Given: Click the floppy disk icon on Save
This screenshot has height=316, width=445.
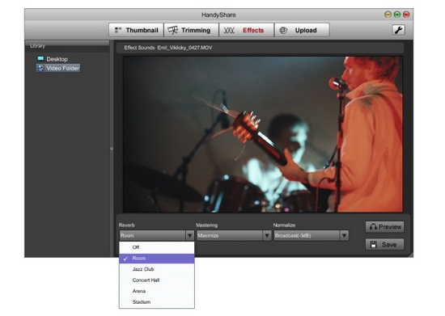Looking at the screenshot, I should point(374,245).
